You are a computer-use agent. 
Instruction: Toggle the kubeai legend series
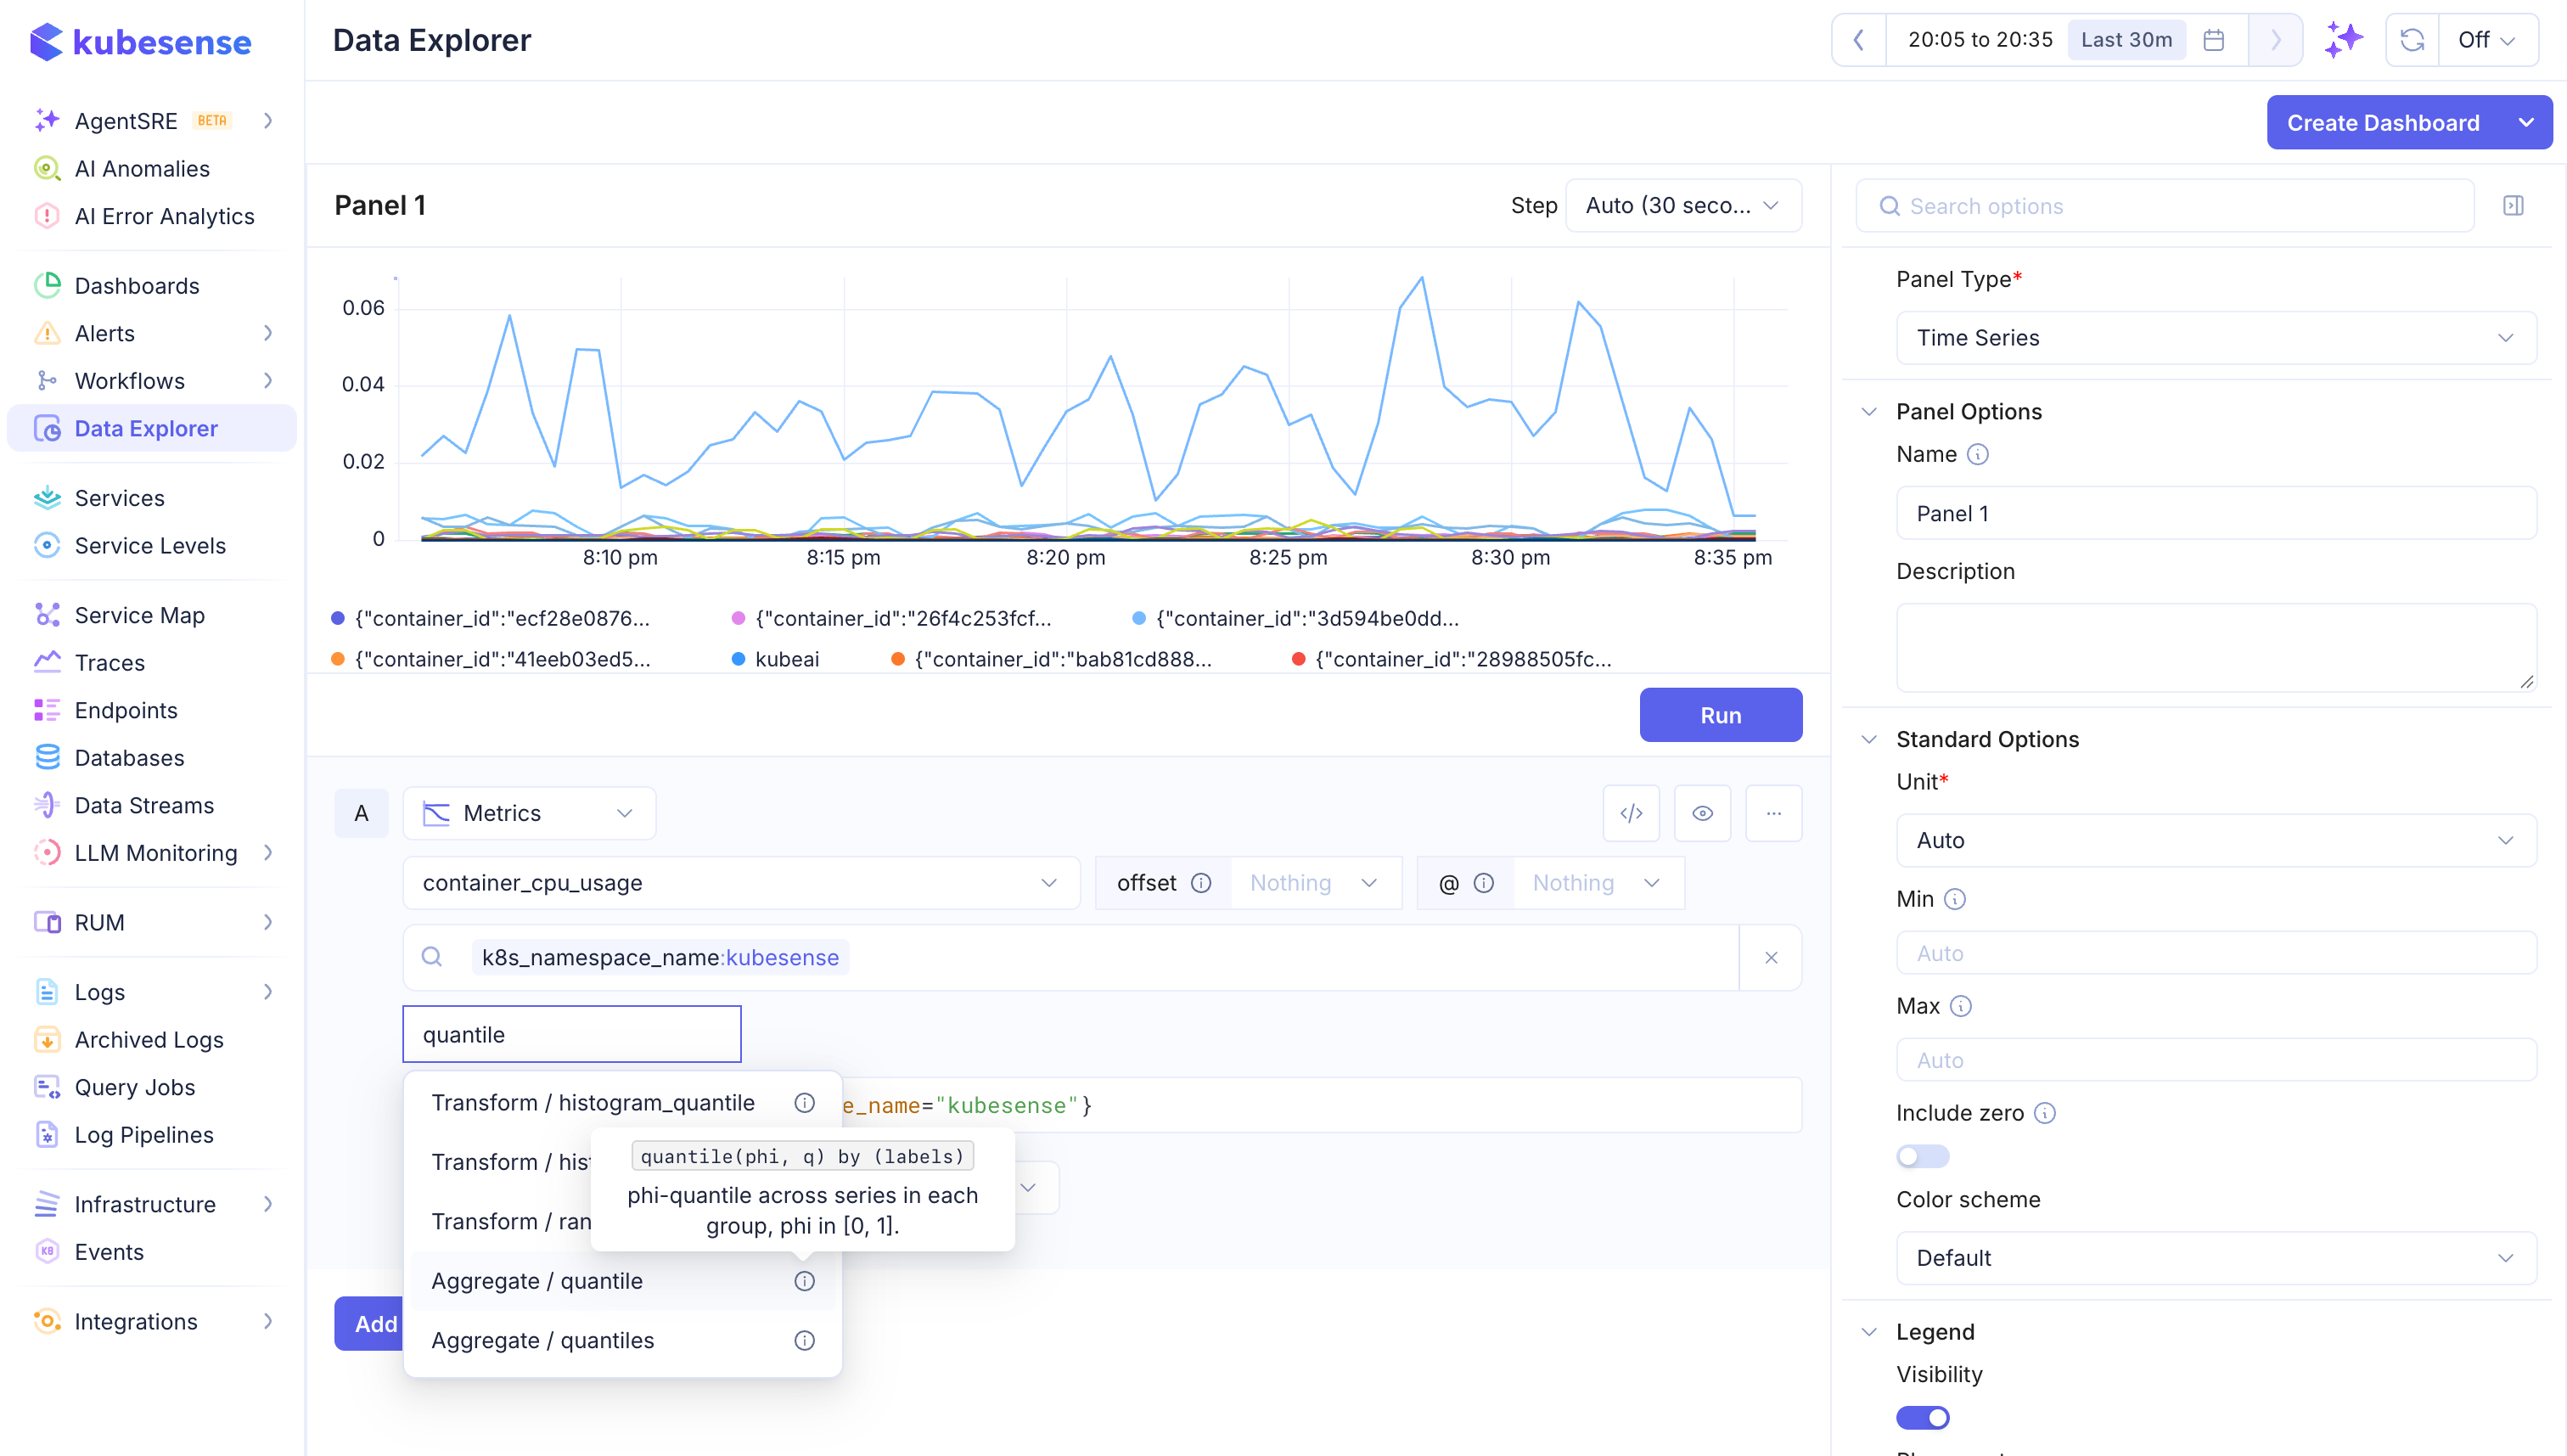click(776, 659)
